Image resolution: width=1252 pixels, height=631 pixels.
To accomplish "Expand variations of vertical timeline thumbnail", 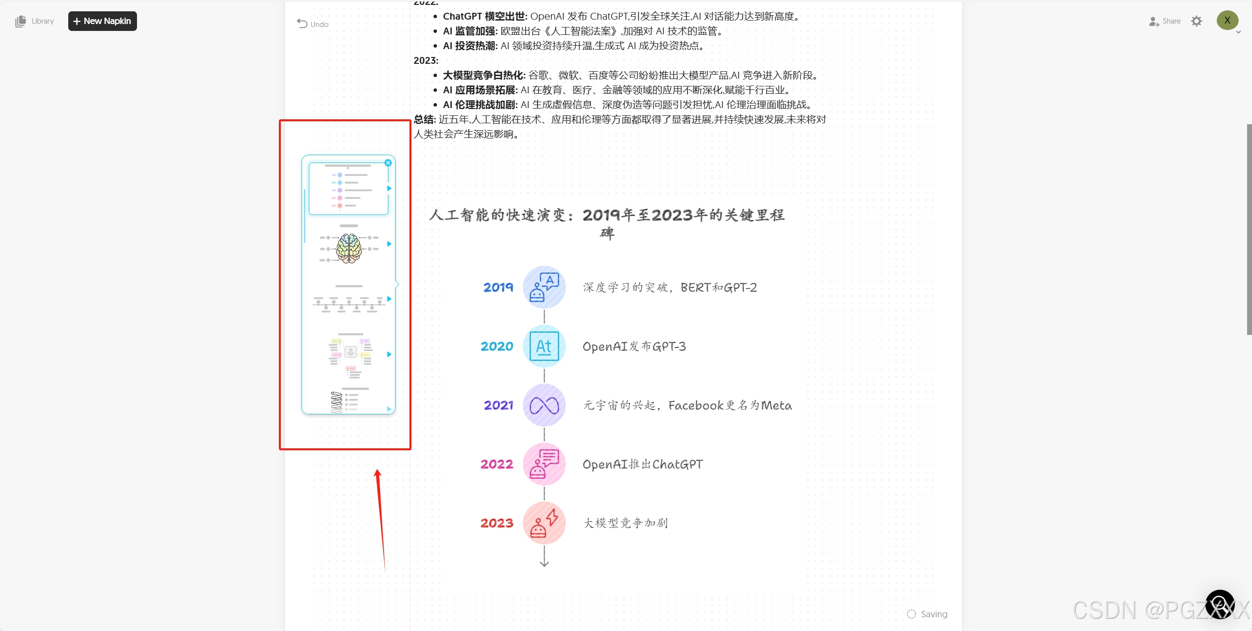I will click(x=389, y=189).
